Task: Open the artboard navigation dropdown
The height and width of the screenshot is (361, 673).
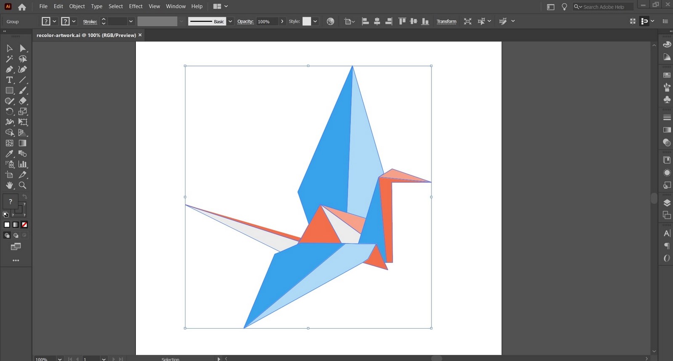Action: pos(103,359)
